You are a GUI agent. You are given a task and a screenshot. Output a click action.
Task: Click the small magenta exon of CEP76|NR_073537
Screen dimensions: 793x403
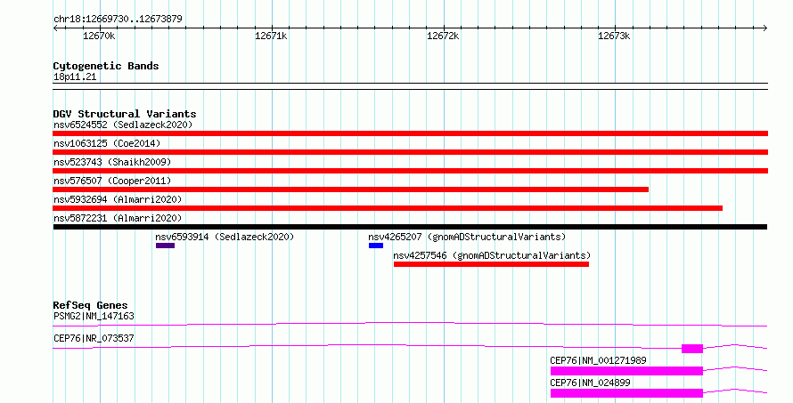[692, 349]
